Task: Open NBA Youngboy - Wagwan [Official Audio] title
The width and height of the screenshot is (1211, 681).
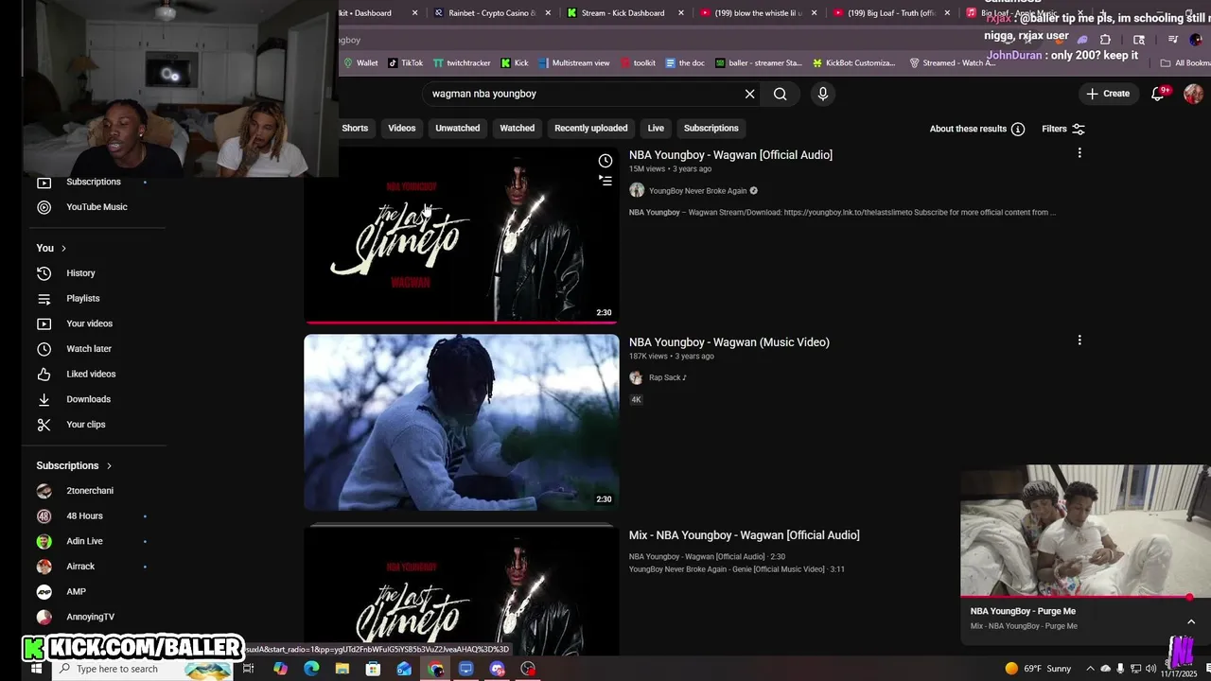Action: click(730, 155)
